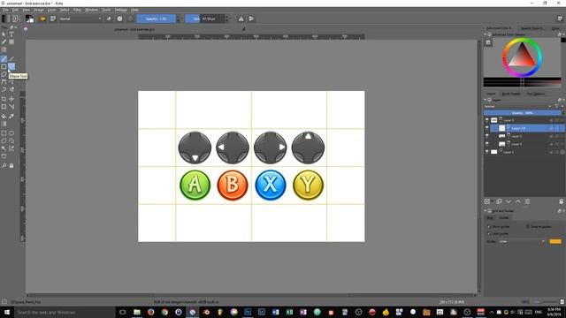Click brush Size slider in top toolbar

tap(205, 19)
